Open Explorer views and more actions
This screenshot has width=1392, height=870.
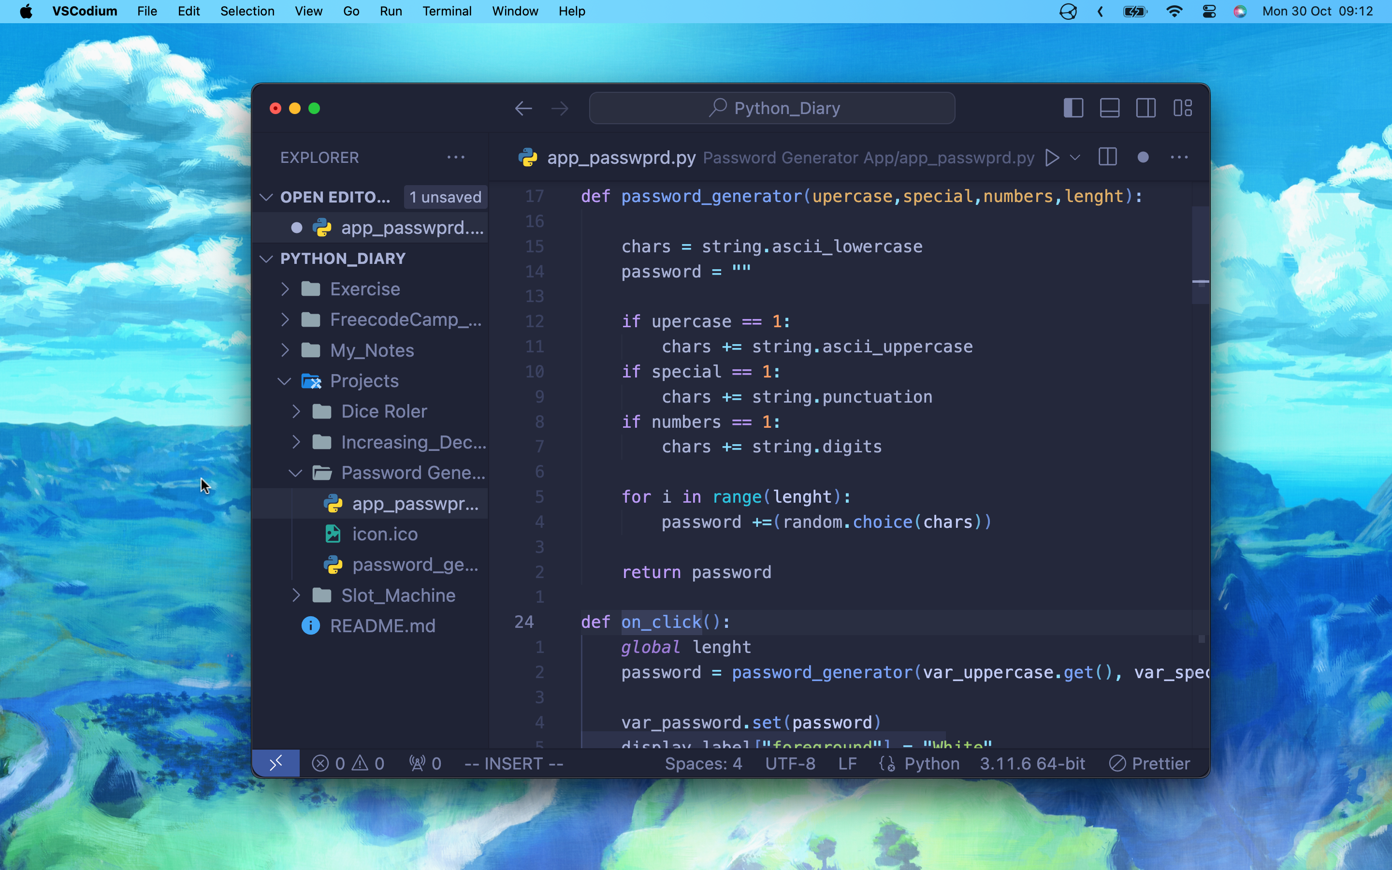(x=456, y=157)
